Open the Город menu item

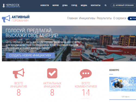pyautogui.click(x=74, y=5)
